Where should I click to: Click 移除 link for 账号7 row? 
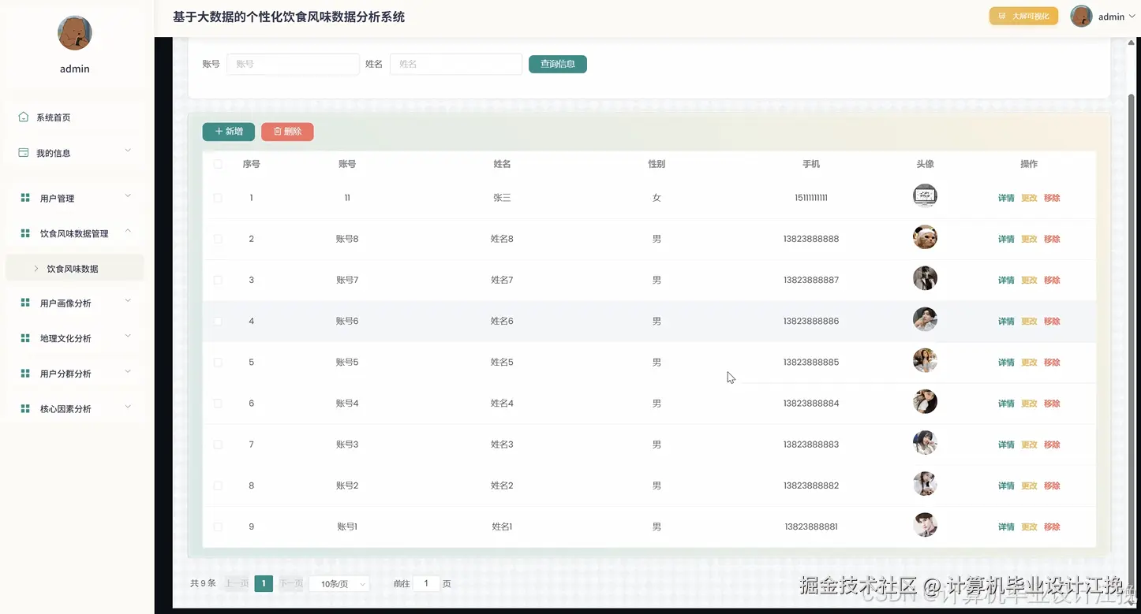(x=1052, y=280)
